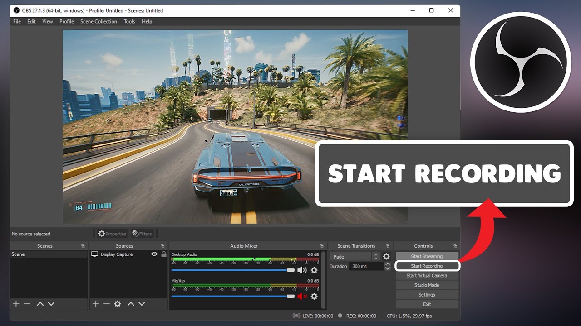
Task: Move source down in the Sources panel
Action: click(x=142, y=304)
